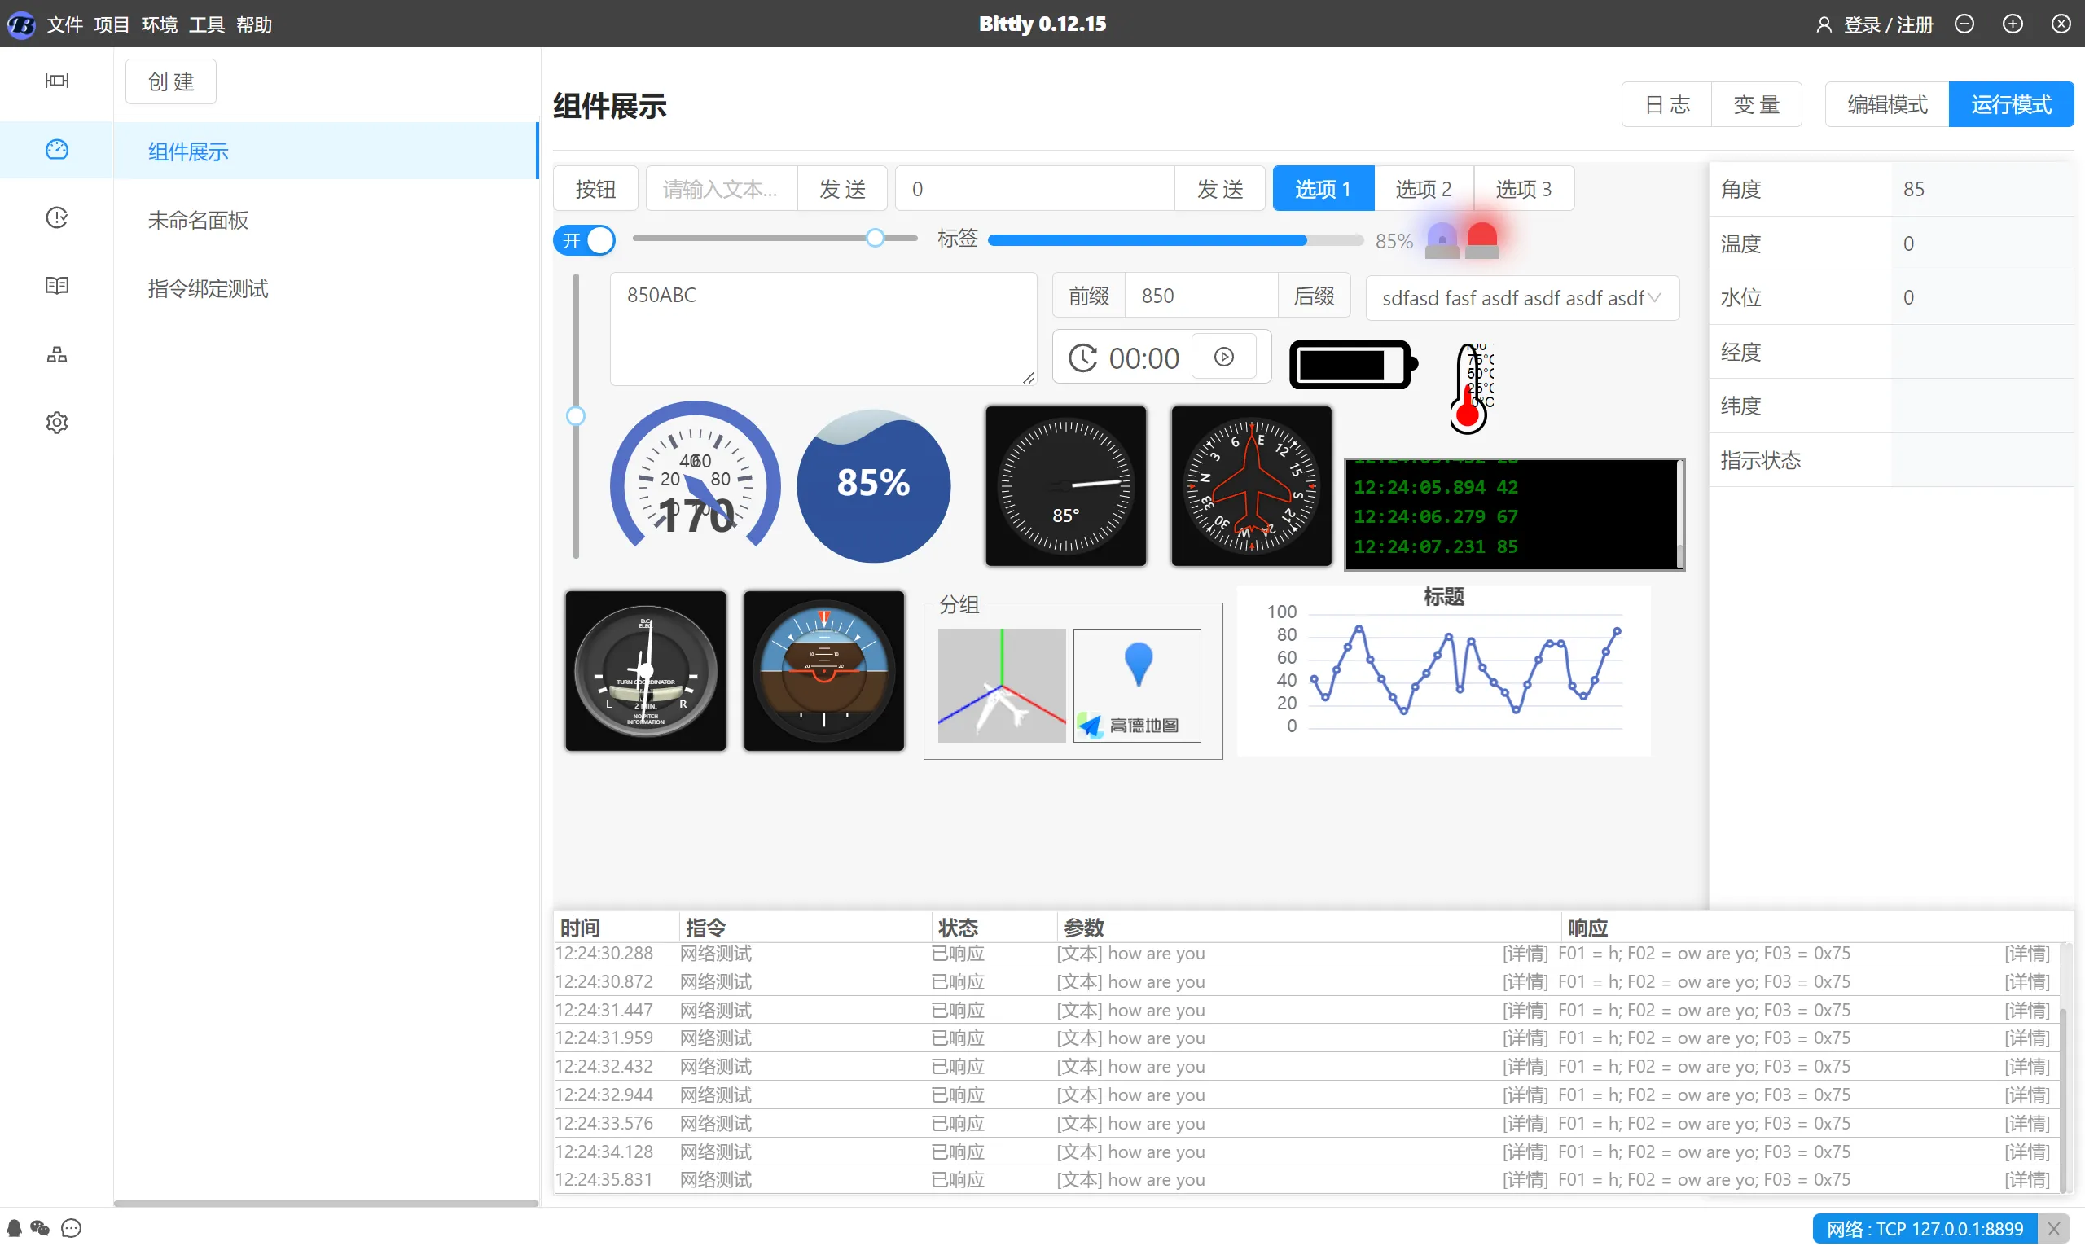
Task: Focus the numeric input showing 0
Action: tap(1034, 189)
